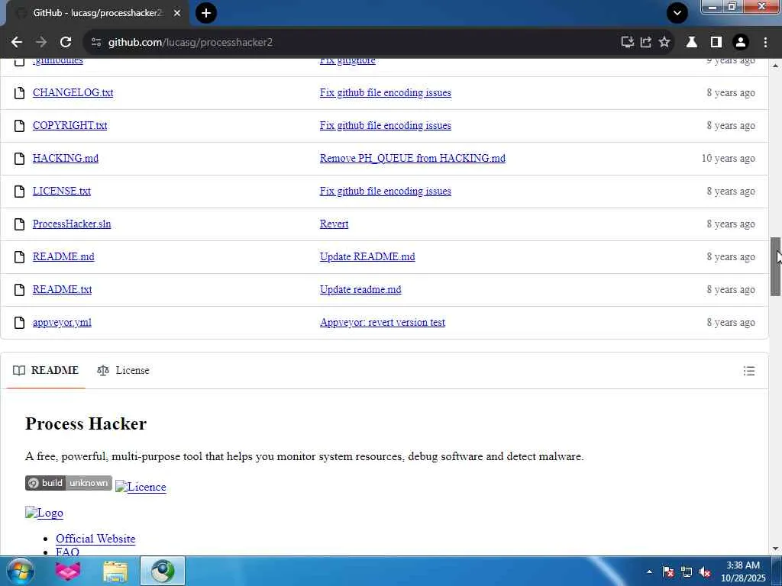
Task: Open the Official Website link
Action: (95, 539)
